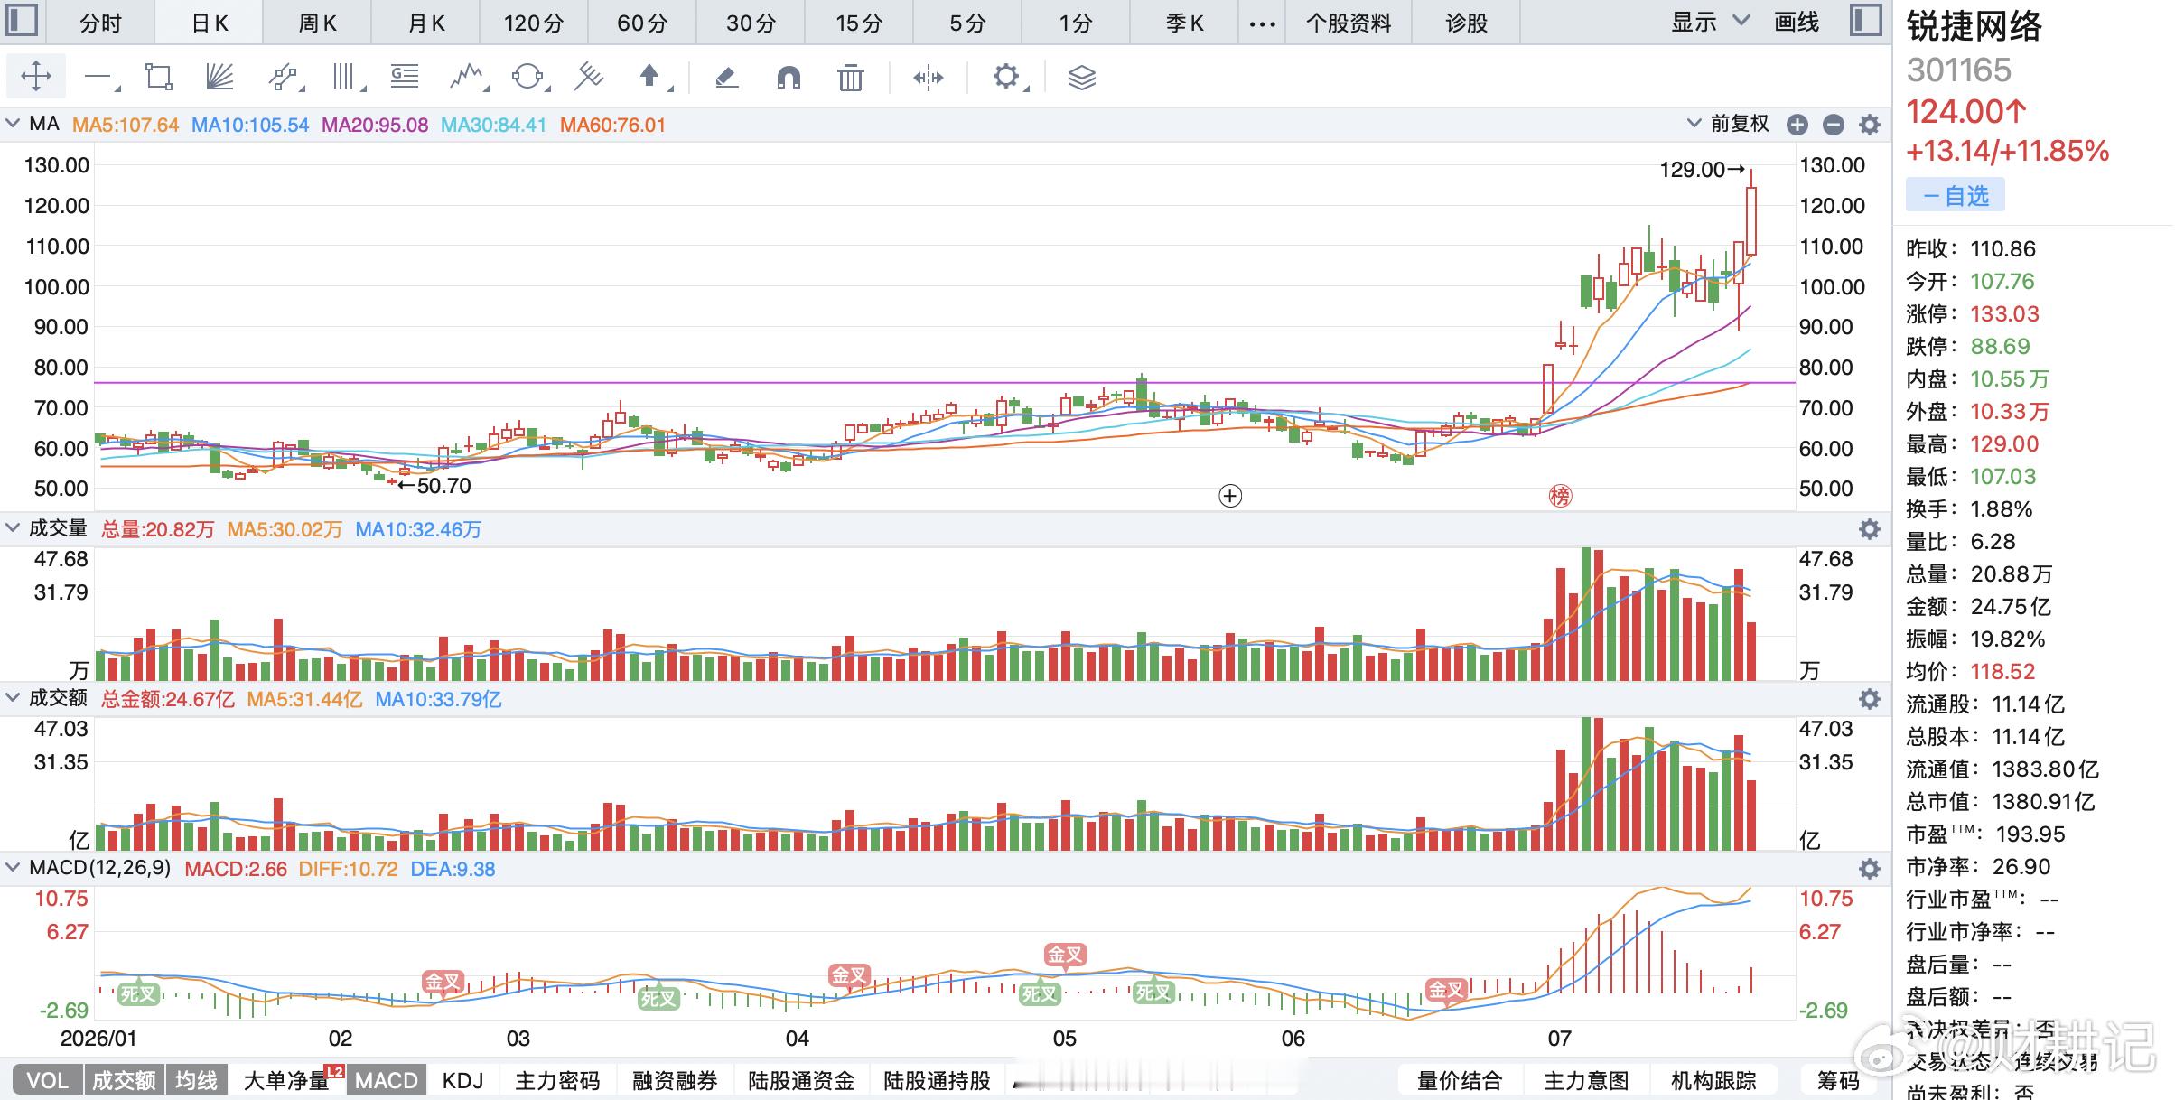The width and height of the screenshot is (2175, 1100).
Task: Select the wave pattern drawing tool
Action: [x=466, y=78]
